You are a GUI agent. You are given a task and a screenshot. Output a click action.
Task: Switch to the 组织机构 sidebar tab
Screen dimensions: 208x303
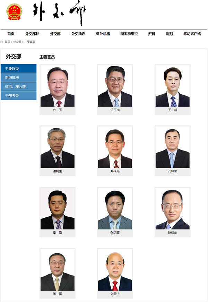19,78
